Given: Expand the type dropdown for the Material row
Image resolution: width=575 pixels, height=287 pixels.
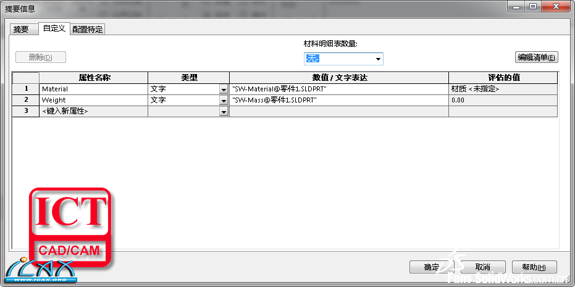Looking at the screenshot, I should 224,89.
